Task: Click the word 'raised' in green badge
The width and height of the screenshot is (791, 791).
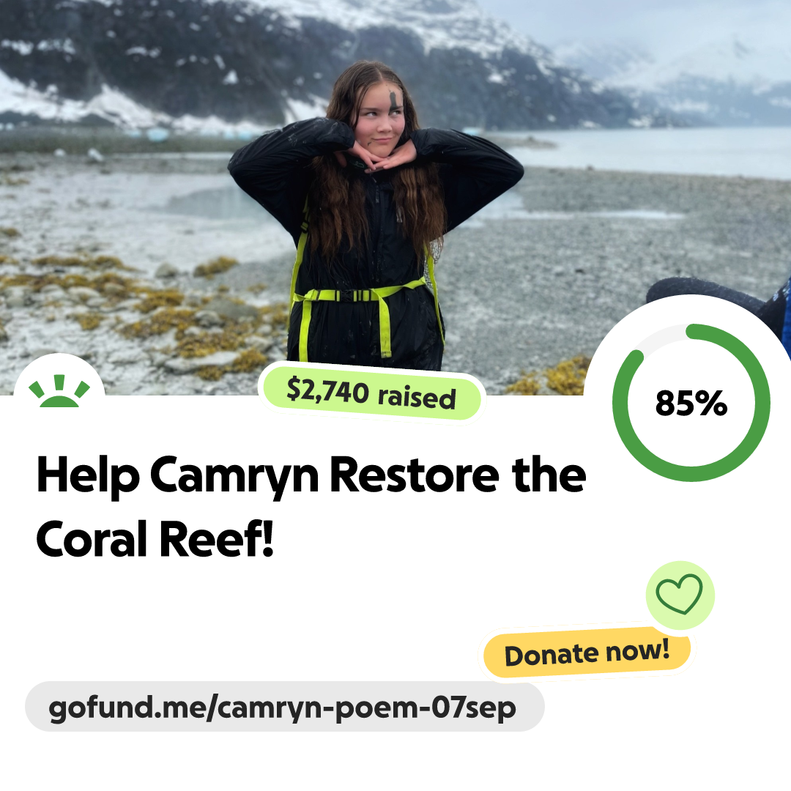Action: pos(417,397)
